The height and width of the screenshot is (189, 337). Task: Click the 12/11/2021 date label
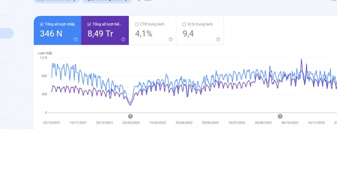78,123
